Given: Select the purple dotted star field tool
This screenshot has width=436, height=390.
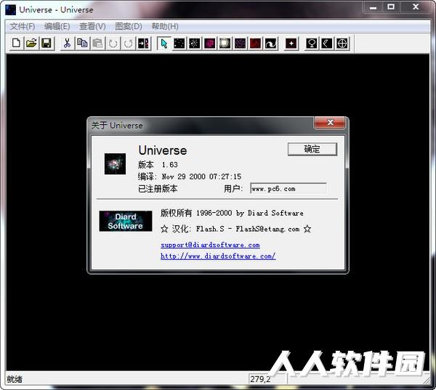Looking at the screenshot, I should [241, 44].
